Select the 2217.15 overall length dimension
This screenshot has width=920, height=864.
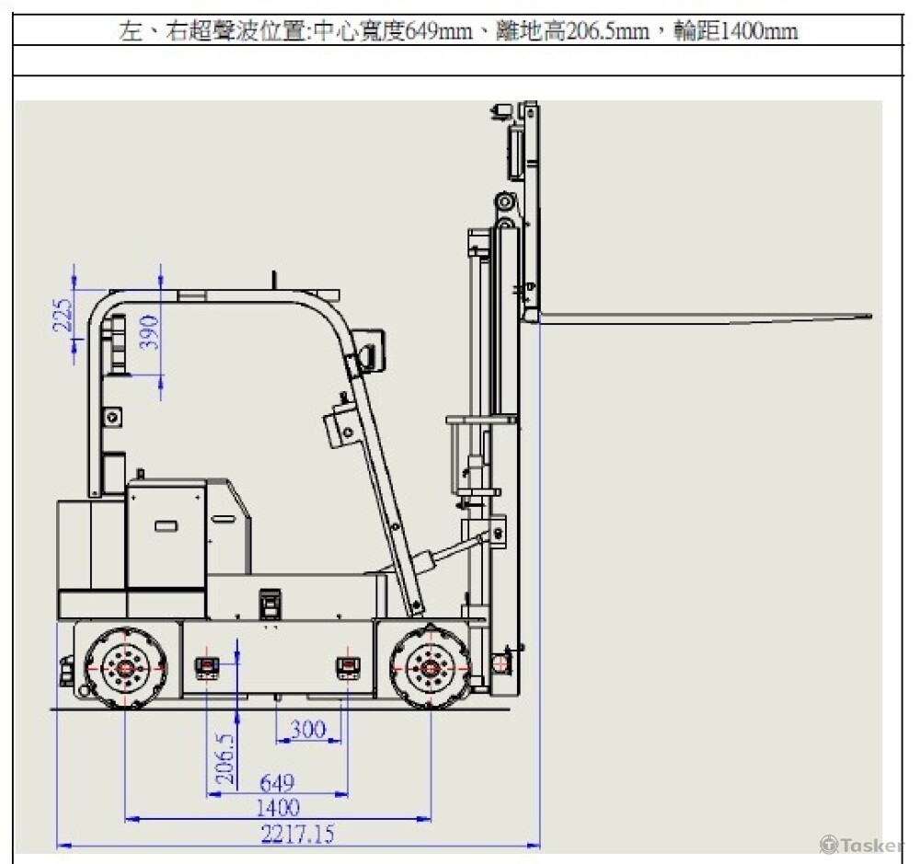pyautogui.click(x=297, y=834)
